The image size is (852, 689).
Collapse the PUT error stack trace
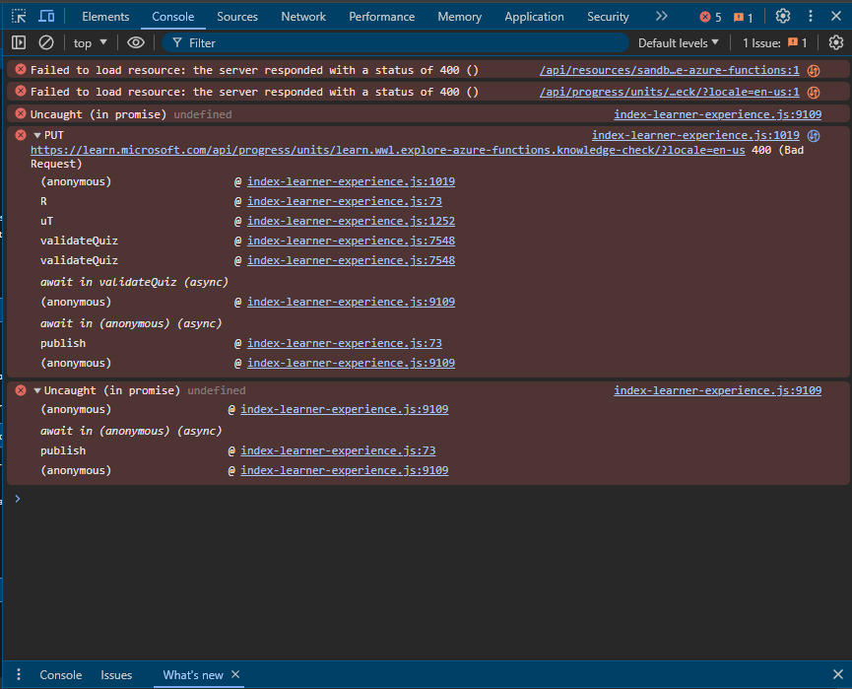(37, 135)
